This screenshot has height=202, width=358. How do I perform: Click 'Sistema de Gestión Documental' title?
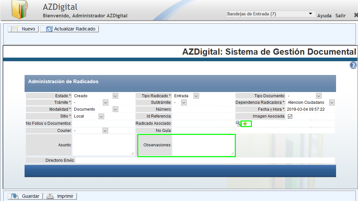coord(291,52)
